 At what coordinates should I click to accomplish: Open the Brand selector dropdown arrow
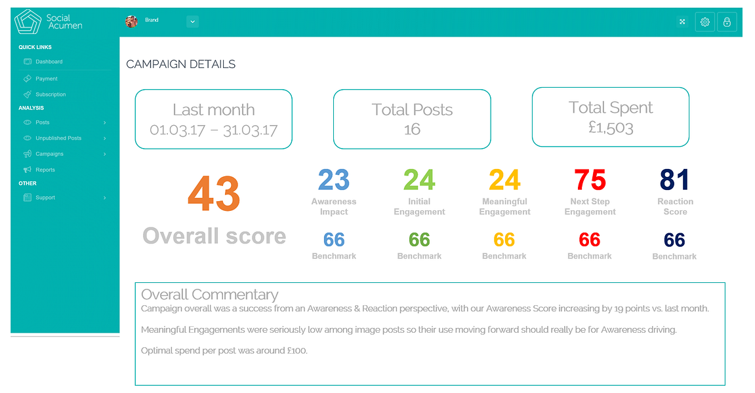(193, 22)
